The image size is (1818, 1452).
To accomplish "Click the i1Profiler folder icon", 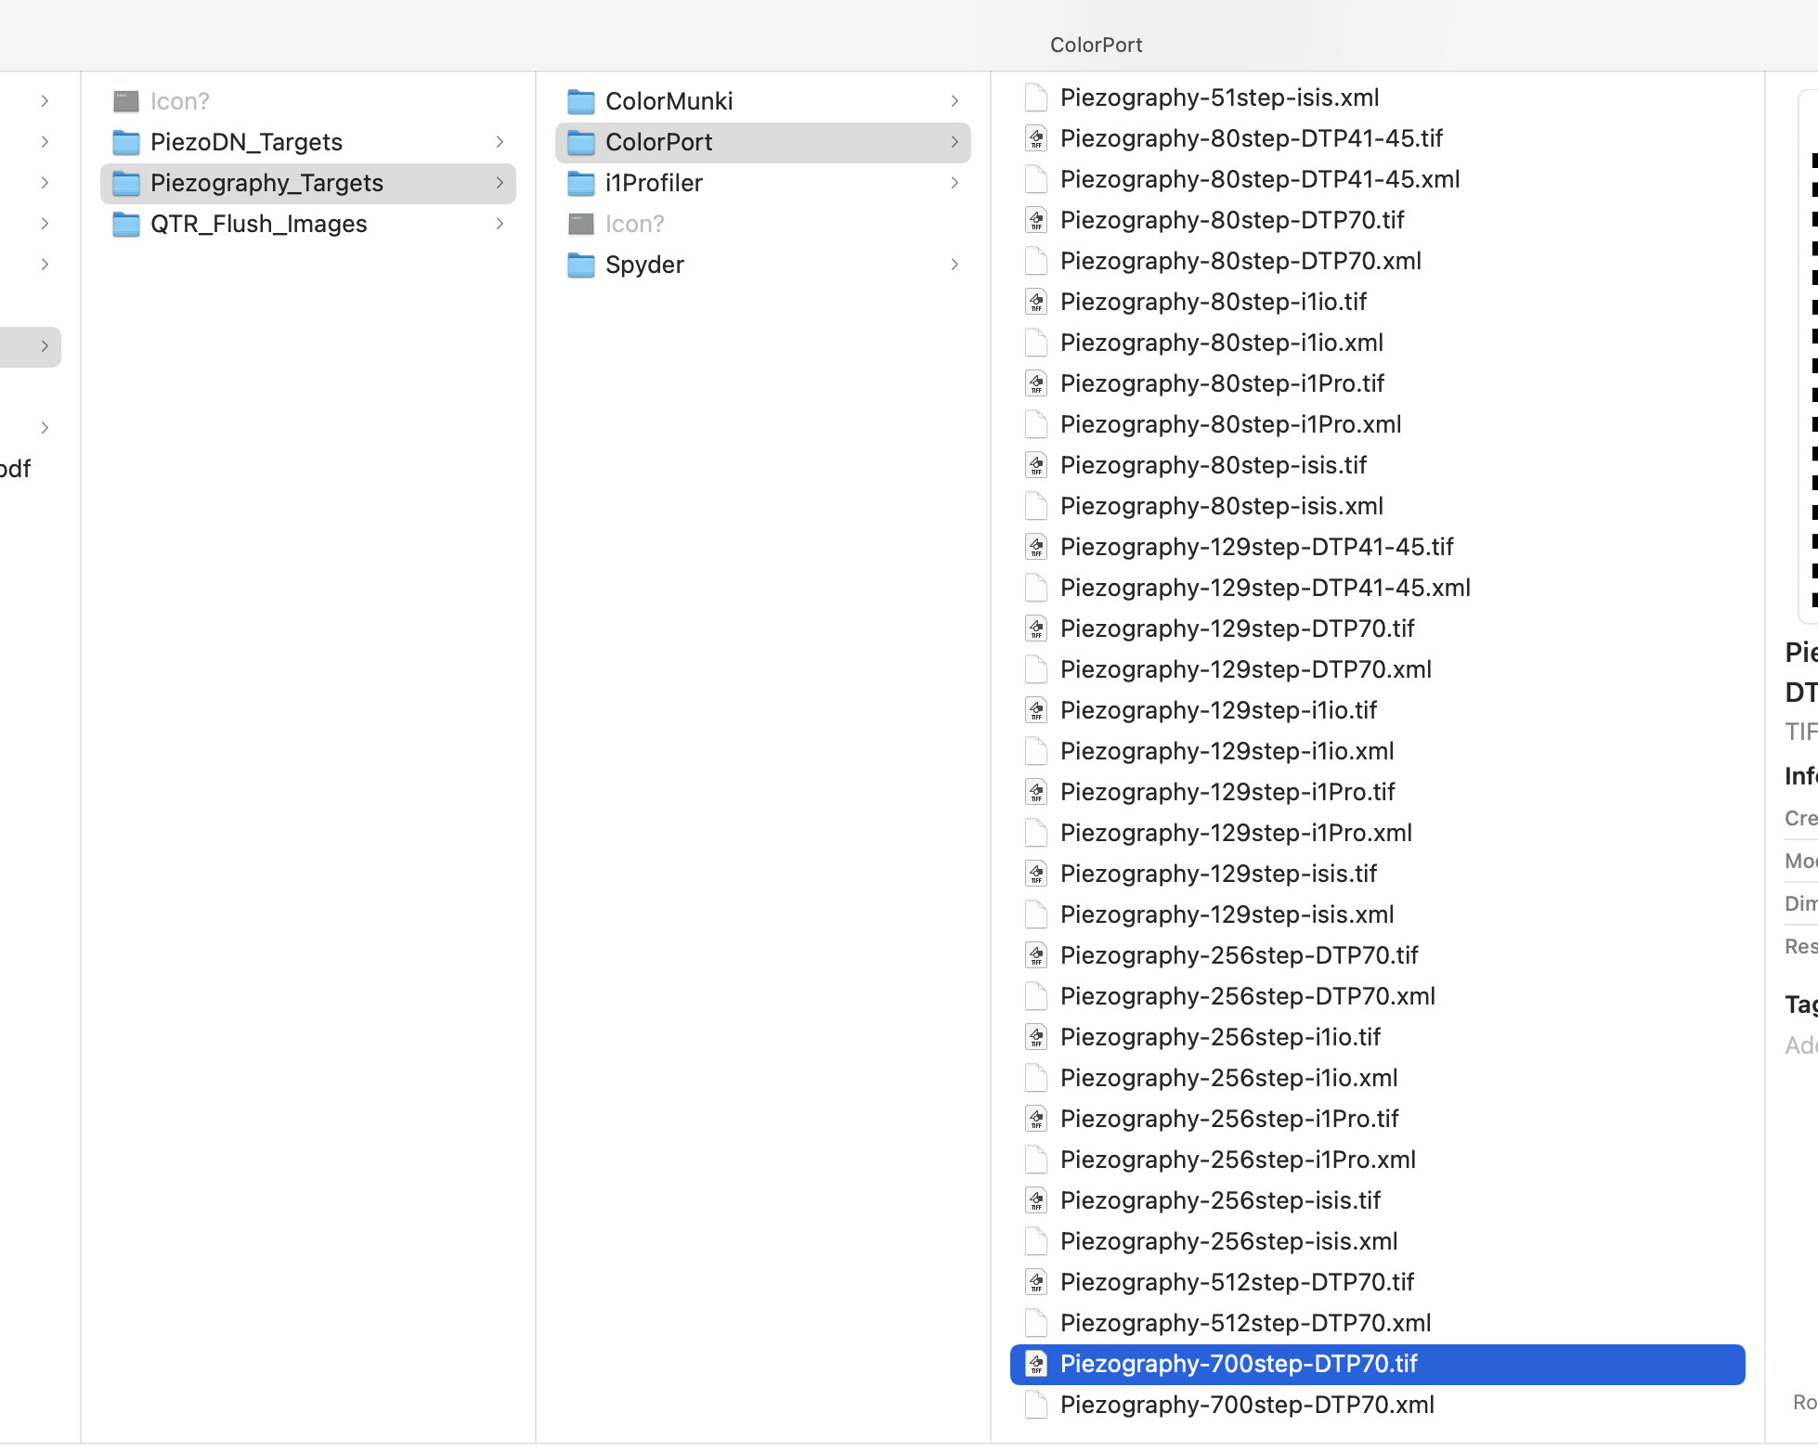I will 580,183.
